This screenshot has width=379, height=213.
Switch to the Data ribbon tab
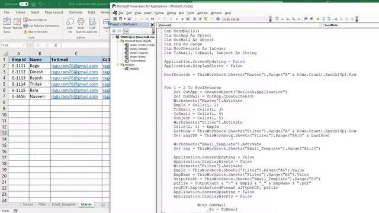click(91, 12)
